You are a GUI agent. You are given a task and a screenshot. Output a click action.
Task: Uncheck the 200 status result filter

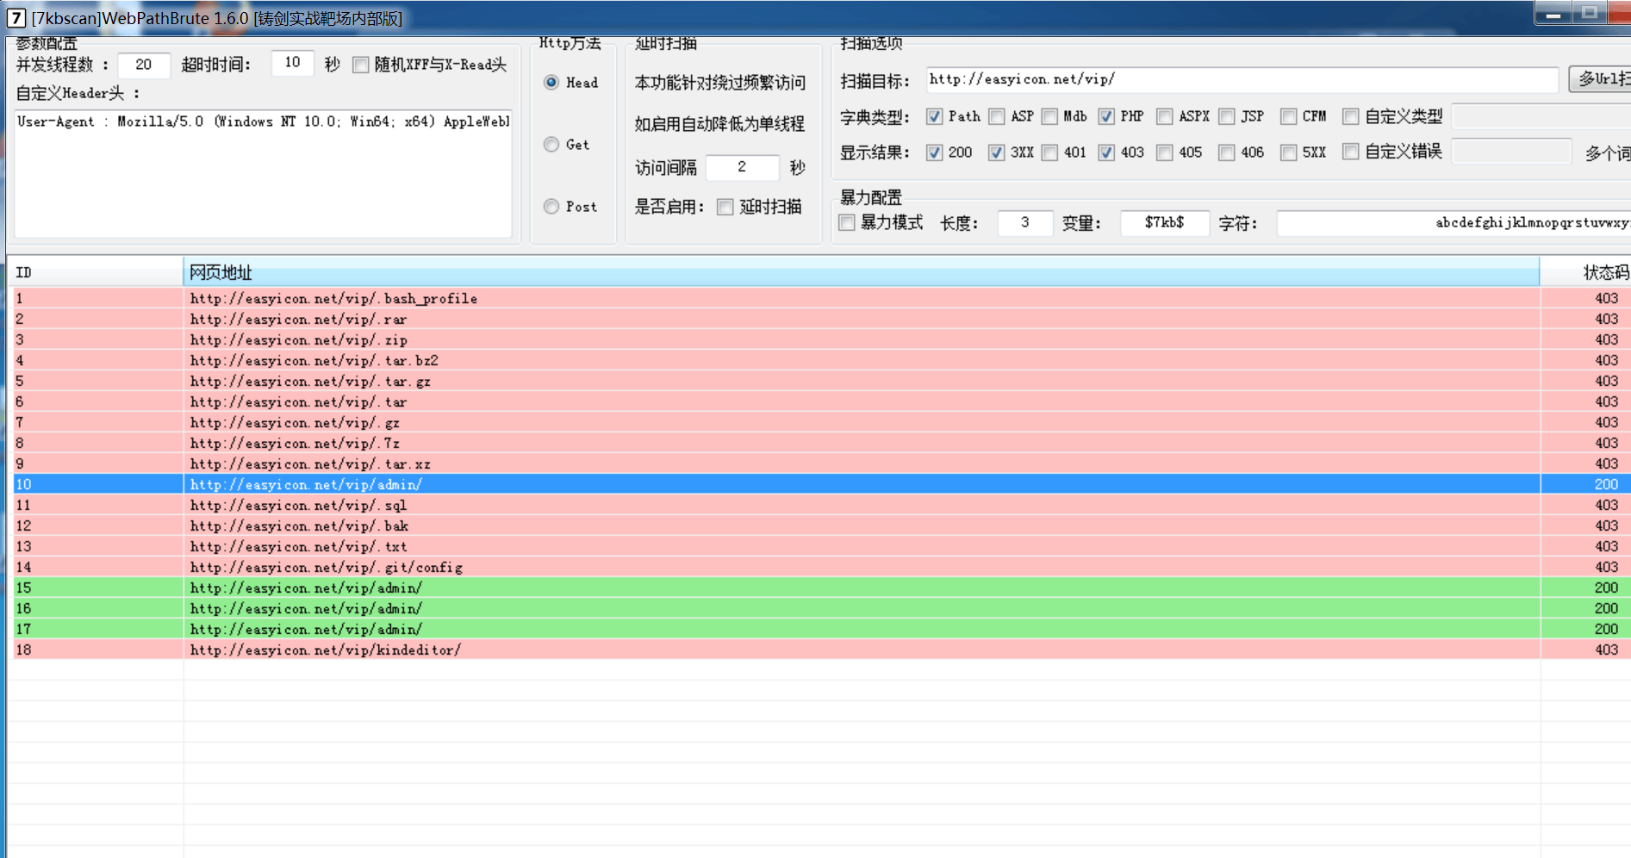[x=934, y=152]
